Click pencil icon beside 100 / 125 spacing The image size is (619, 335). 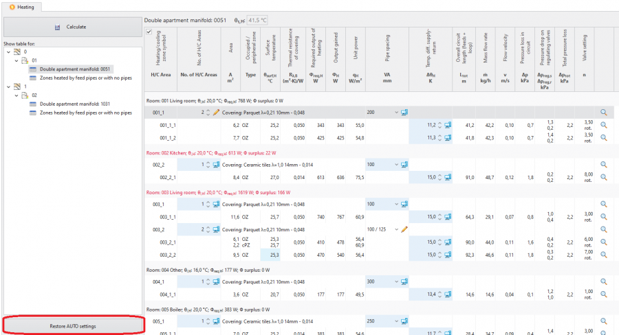tap(405, 229)
